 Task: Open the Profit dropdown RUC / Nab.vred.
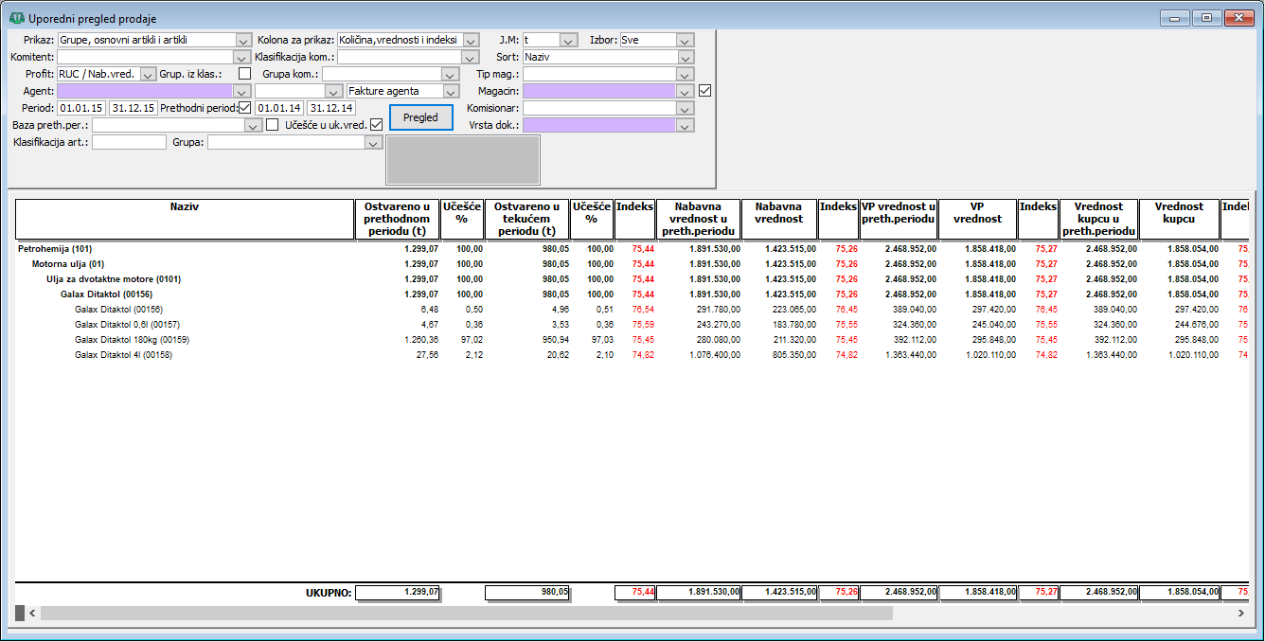[148, 74]
